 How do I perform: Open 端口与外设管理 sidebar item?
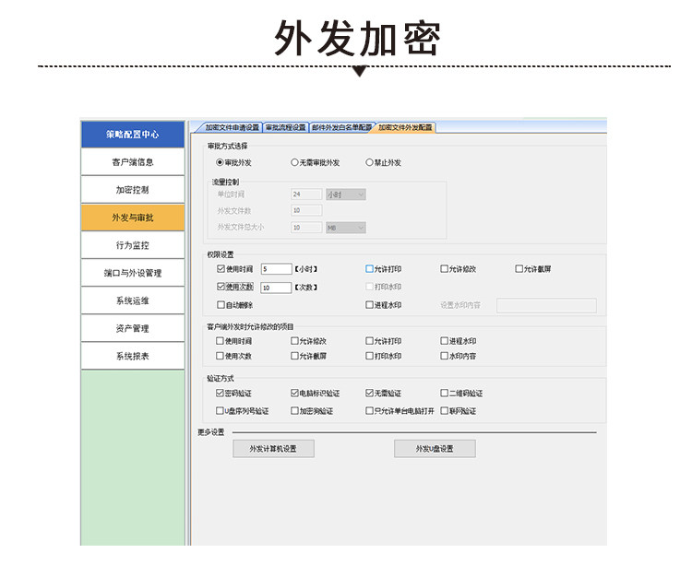click(132, 273)
